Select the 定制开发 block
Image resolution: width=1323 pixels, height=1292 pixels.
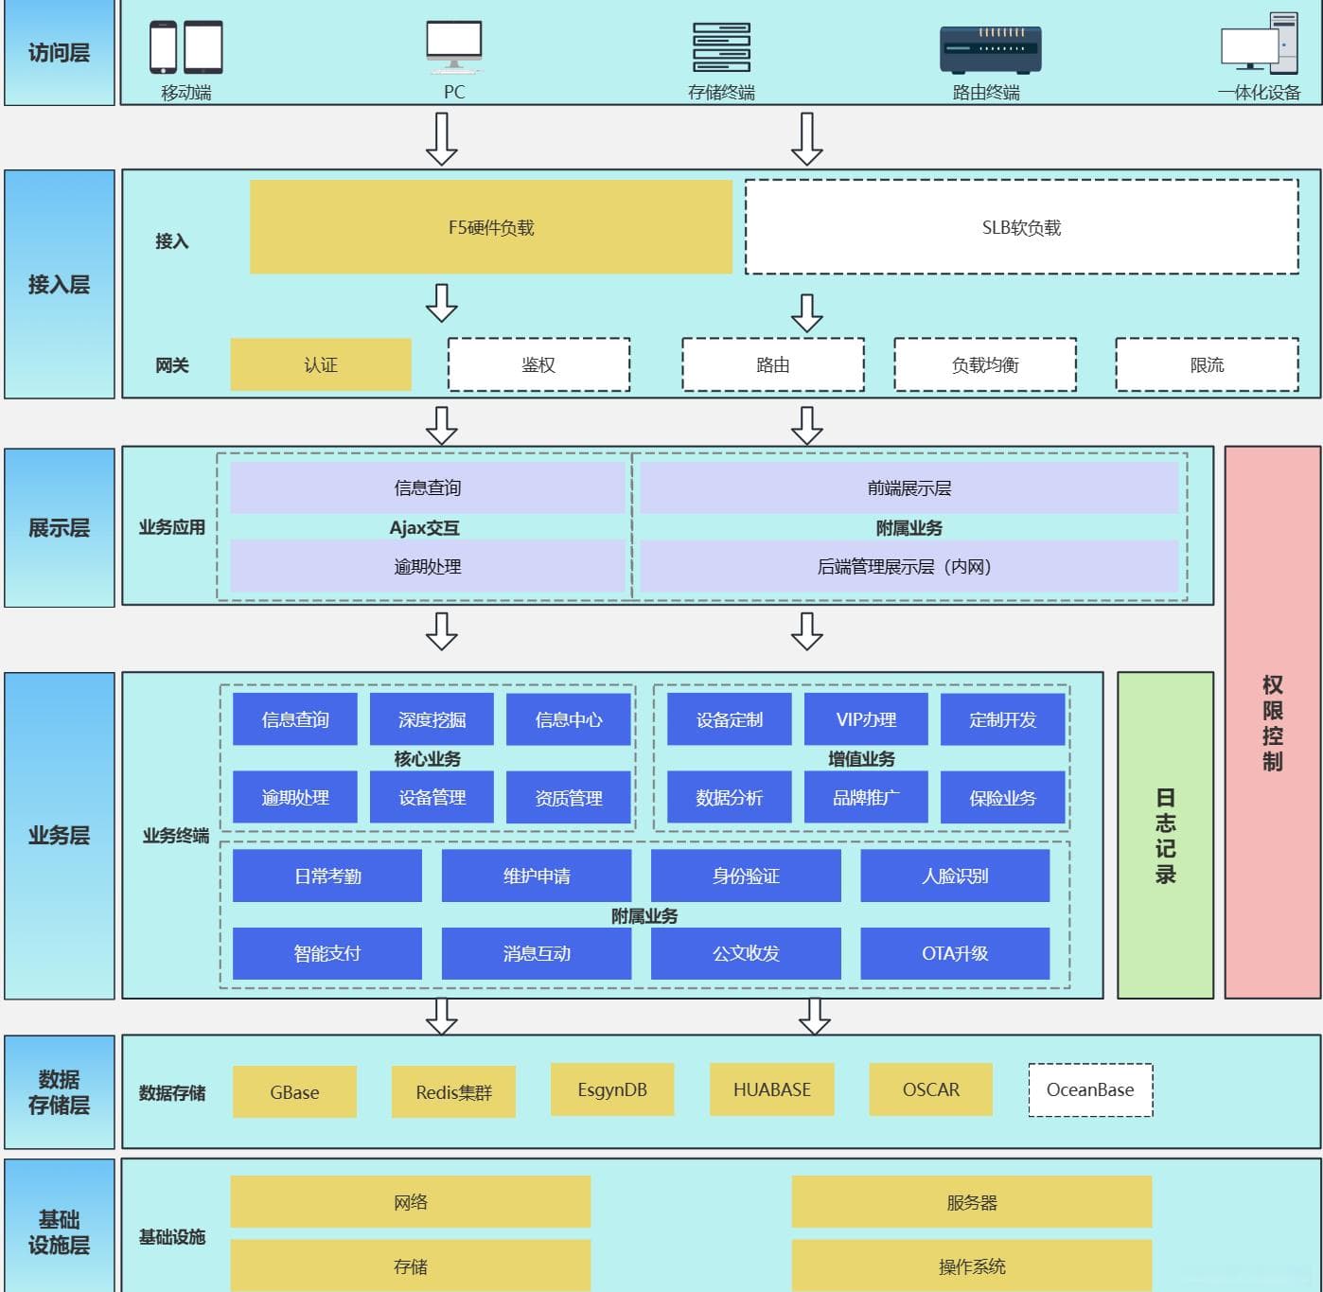[1003, 719]
